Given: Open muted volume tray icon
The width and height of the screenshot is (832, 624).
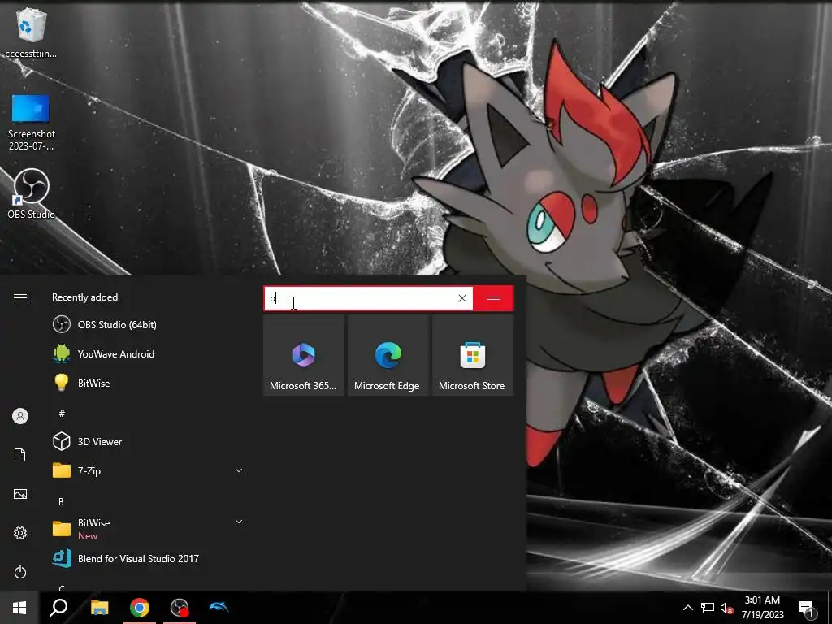Looking at the screenshot, I should (x=726, y=608).
